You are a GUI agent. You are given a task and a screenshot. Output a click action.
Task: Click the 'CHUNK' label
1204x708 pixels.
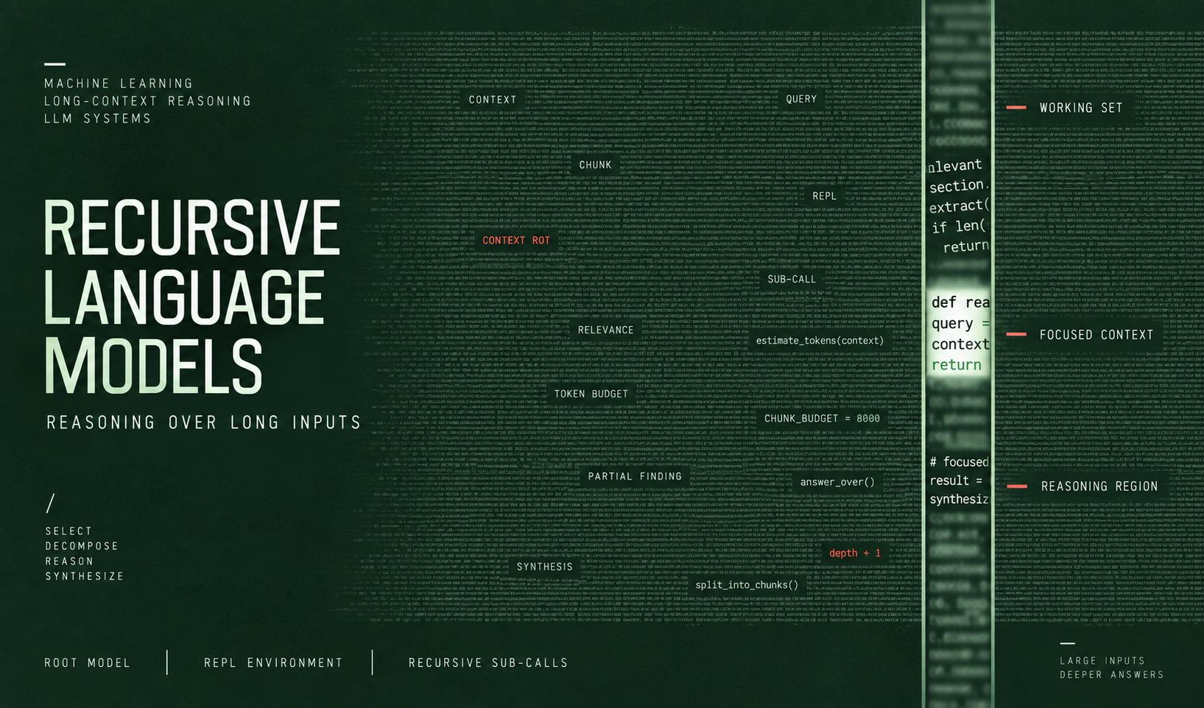pyautogui.click(x=595, y=165)
